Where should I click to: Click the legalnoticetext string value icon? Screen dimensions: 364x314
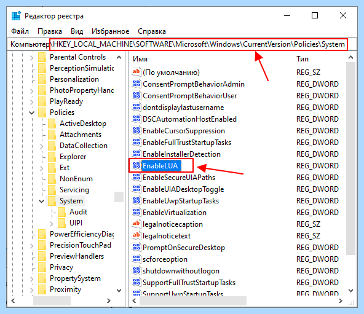pos(136,235)
